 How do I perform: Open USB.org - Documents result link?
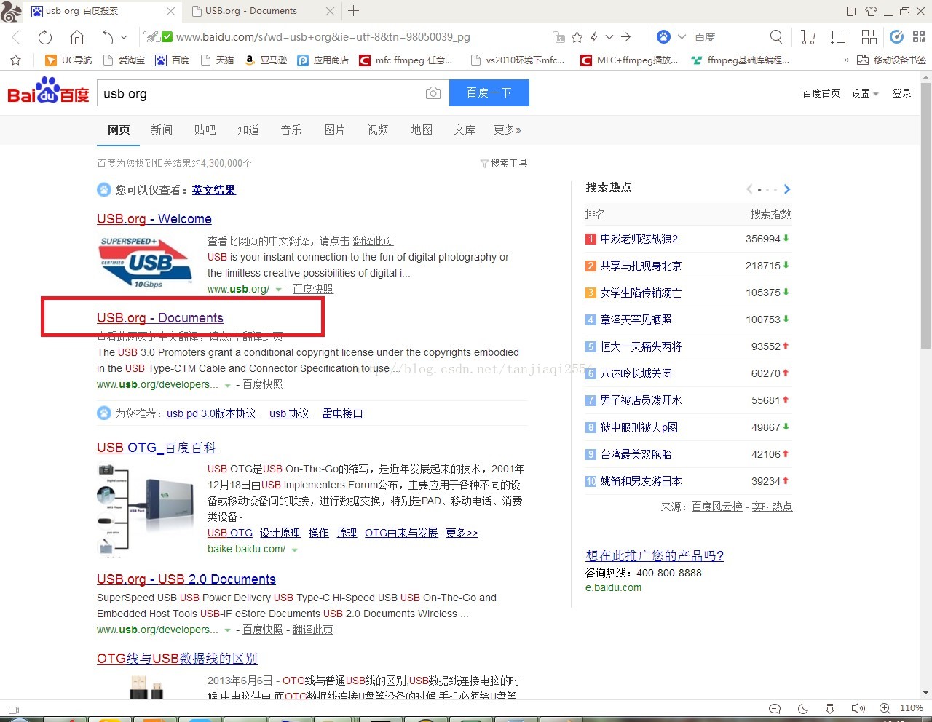[160, 318]
